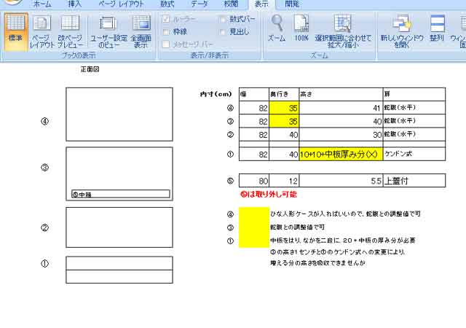
Task: Select the Page Layout view button
Action: tap(42, 31)
